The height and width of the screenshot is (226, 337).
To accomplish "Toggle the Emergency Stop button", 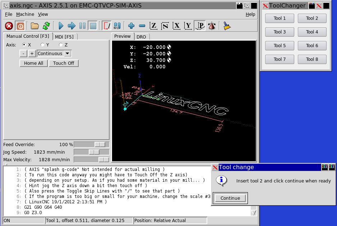I will [x=9, y=26].
